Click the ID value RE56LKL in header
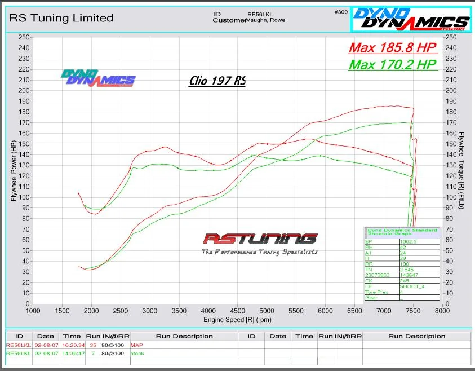The image size is (475, 371). click(260, 14)
